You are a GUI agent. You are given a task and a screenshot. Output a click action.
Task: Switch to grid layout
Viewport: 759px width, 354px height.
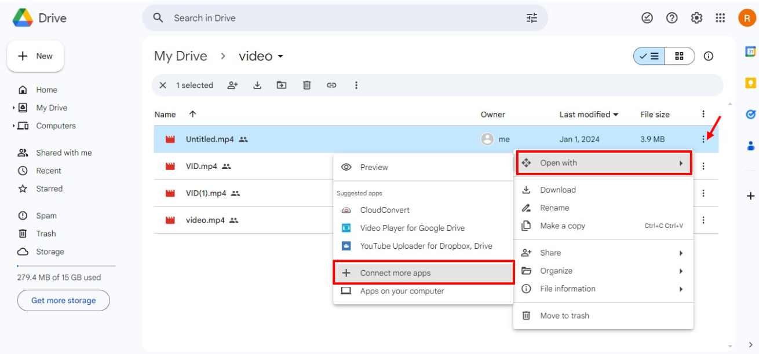click(x=680, y=56)
